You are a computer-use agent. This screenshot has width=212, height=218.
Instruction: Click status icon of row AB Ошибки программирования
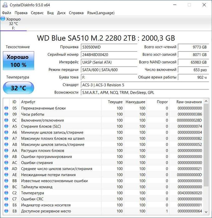pyautogui.click(x=7, y=156)
